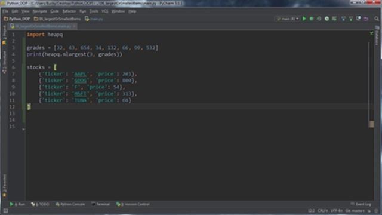Start debugging with the bug icon
The image size is (382, 215).
tap(312, 19)
